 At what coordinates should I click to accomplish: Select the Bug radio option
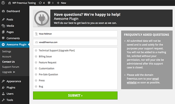[x=36, y=87]
